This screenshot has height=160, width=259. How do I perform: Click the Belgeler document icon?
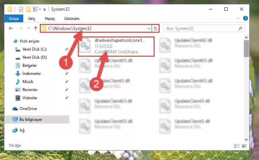pos(18,65)
